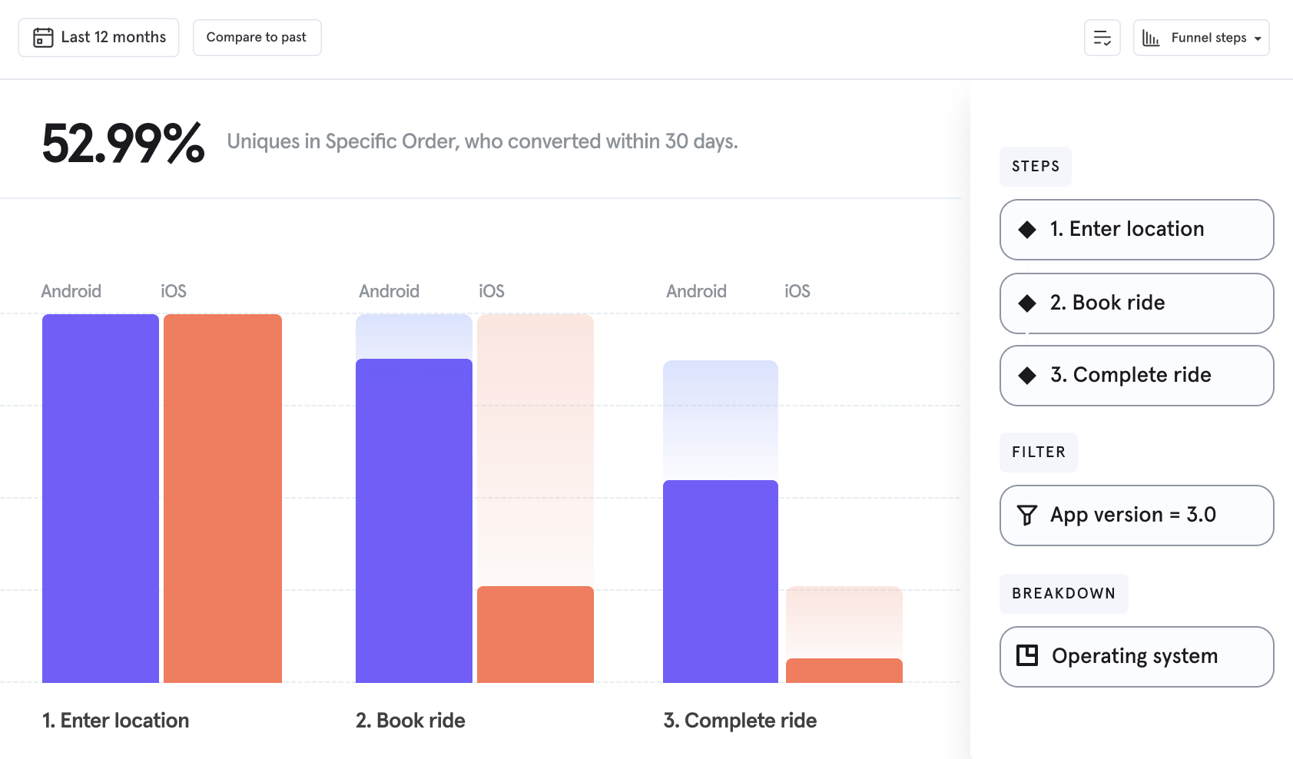
Task: Click the FILTER section label
Action: (x=1039, y=452)
